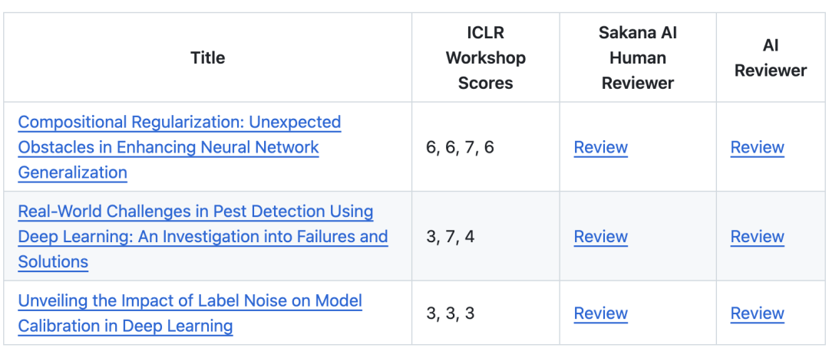
Task: Open human Review for Compositional Regularization paper
Action: click(x=600, y=147)
